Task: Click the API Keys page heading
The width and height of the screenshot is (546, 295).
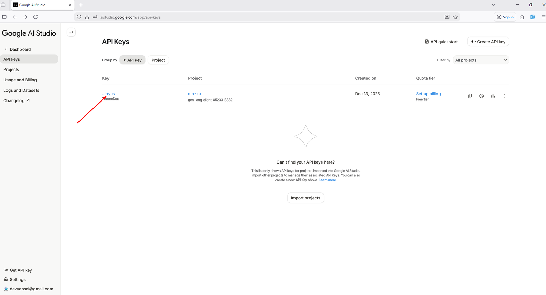Action: [x=116, y=42]
